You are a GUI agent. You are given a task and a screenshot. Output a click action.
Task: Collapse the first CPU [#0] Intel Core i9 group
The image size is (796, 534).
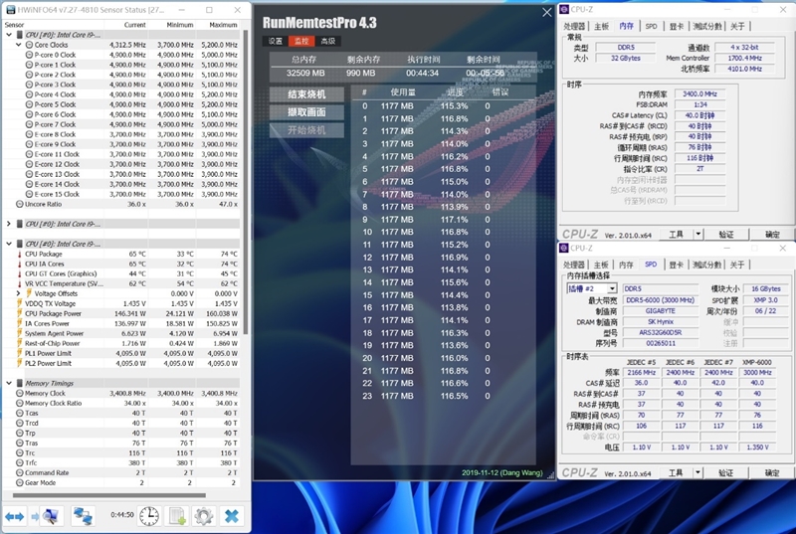(x=9, y=35)
